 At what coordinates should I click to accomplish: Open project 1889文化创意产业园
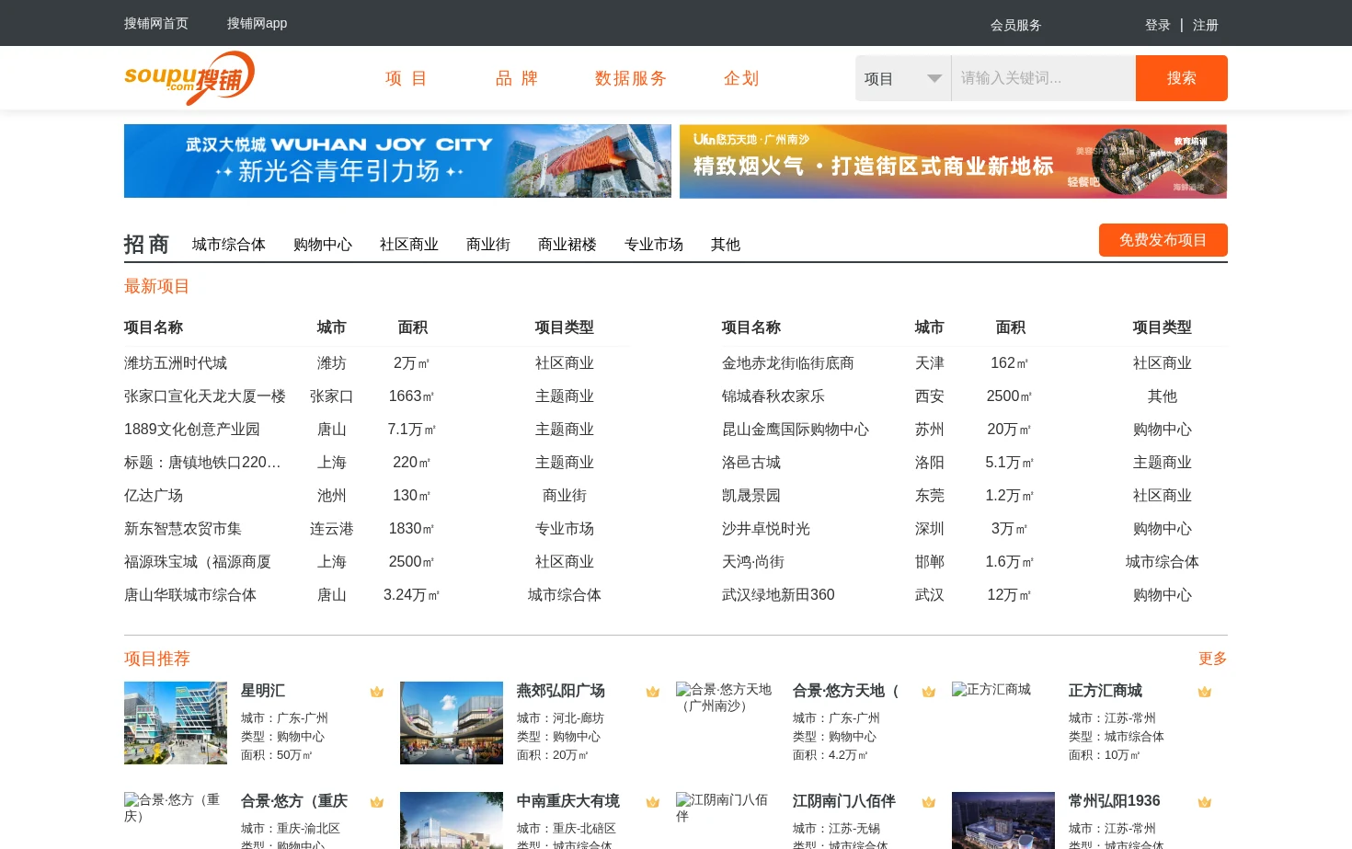pos(192,430)
